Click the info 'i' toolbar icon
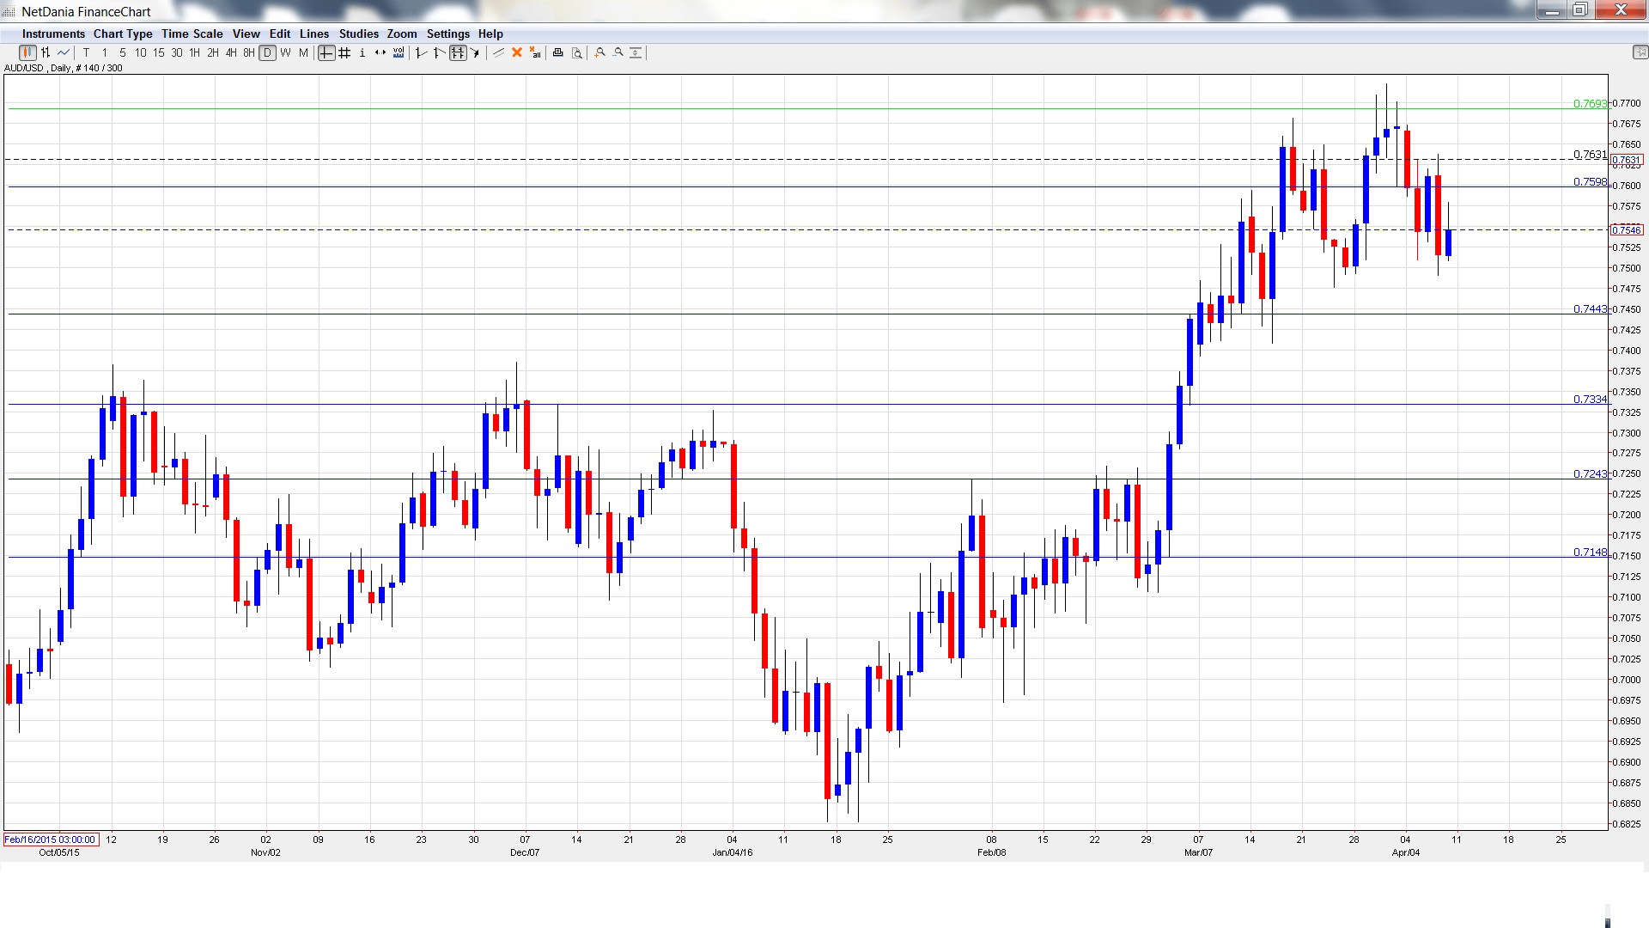This screenshot has width=1649, height=928. click(362, 53)
